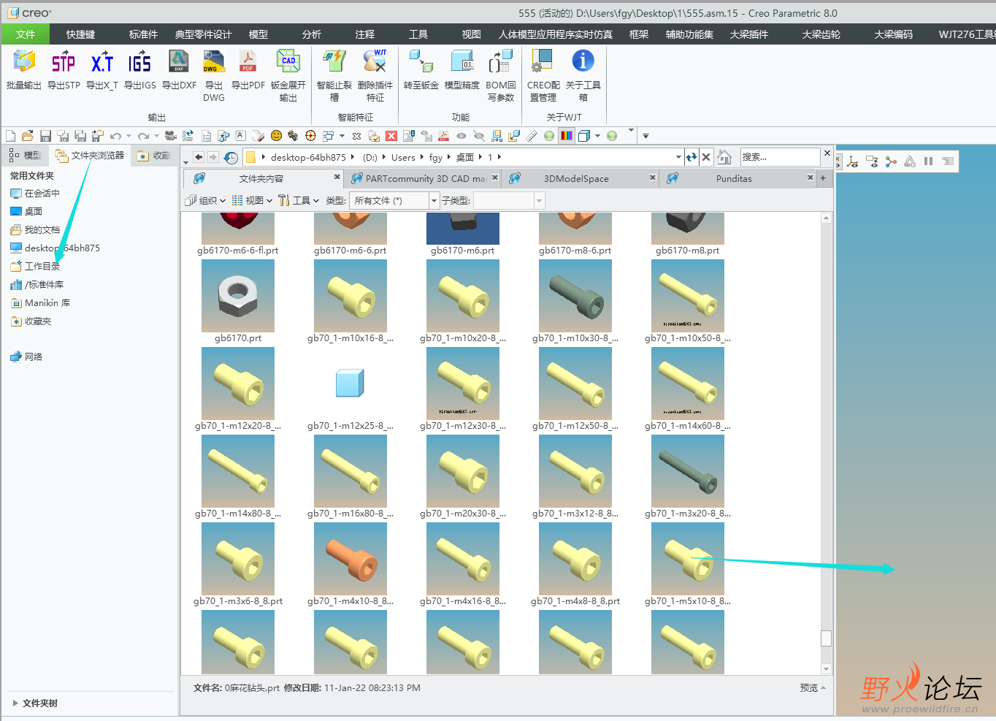
Task: Select 在会话中 in common folders
Action: [35, 194]
